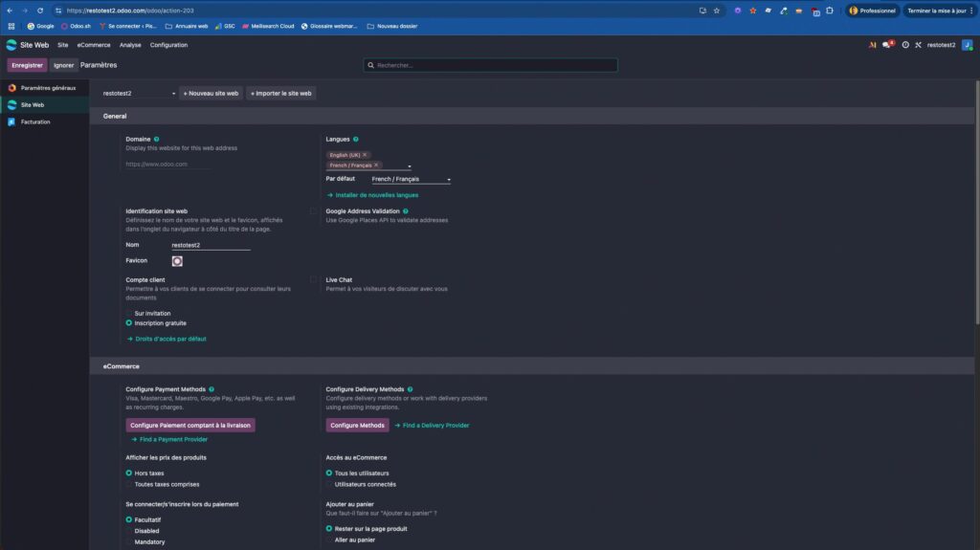
Task: Click the install app icon in the address bar
Action: point(702,11)
